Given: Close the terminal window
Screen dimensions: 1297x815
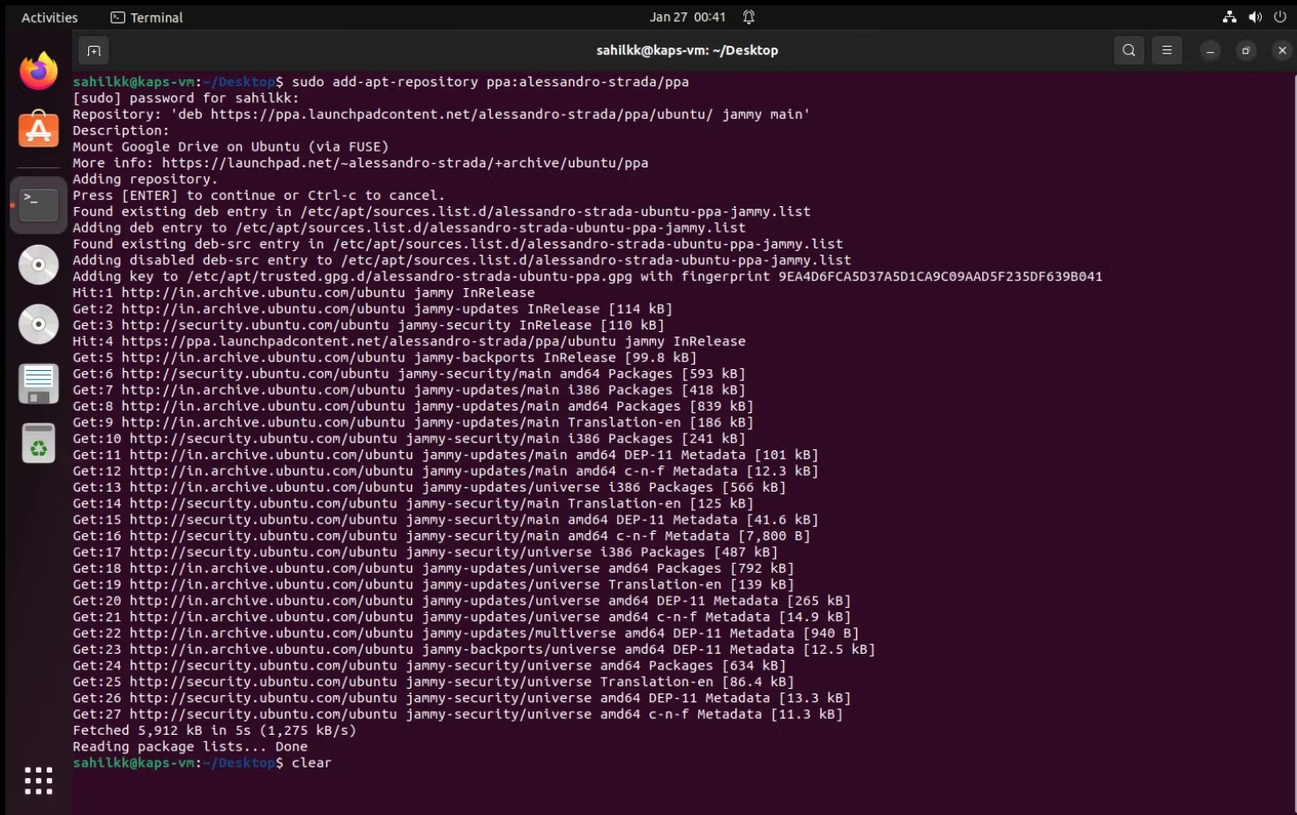Looking at the screenshot, I should 1282,51.
